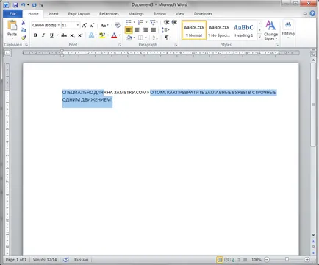Move the zoom slider handle
Image resolution: width=319 pixels, height=265 pixels.
click(x=287, y=259)
